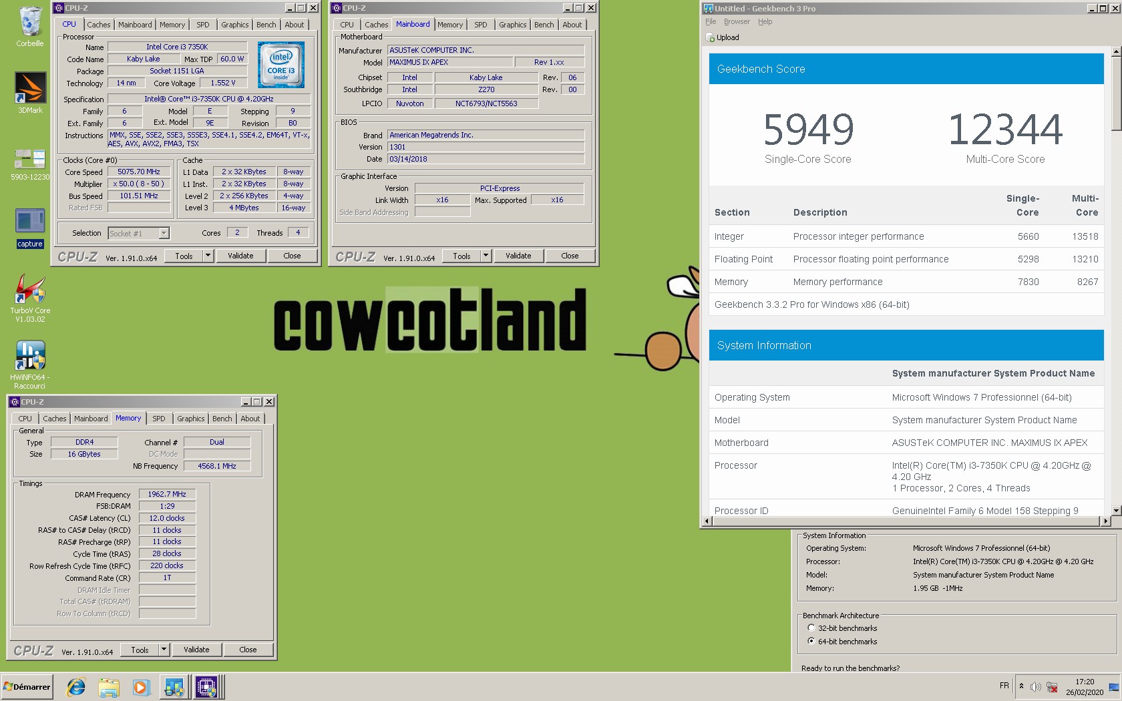Click the Intel Core i3 logo badge
Viewport: 1122px width, 701px height.
281,65
